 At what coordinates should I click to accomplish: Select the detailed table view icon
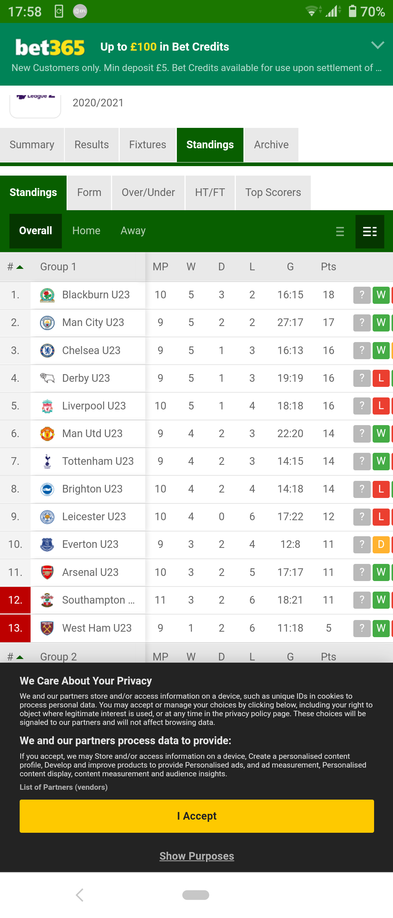click(370, 231)
